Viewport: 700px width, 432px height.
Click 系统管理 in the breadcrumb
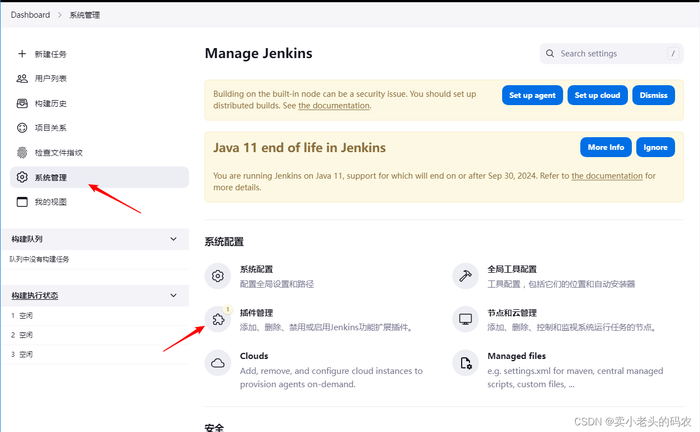(x=85, y=15)
